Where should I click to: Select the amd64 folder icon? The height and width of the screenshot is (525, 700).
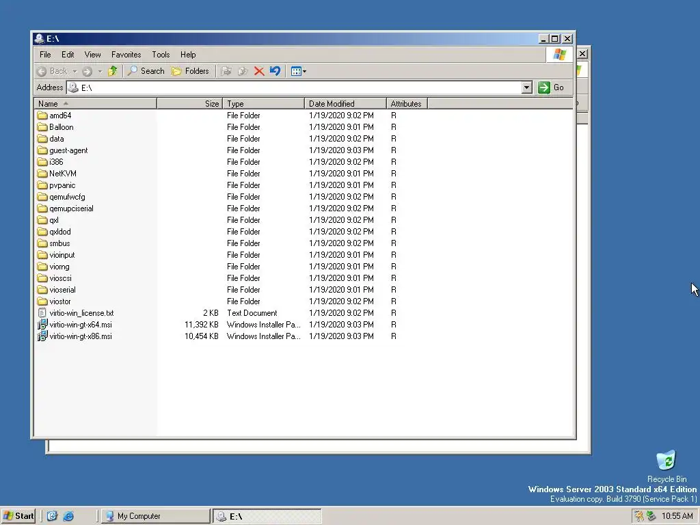(x=42, y=116)
